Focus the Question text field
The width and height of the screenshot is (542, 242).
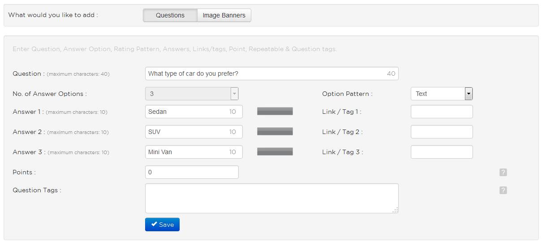point(272,73)
